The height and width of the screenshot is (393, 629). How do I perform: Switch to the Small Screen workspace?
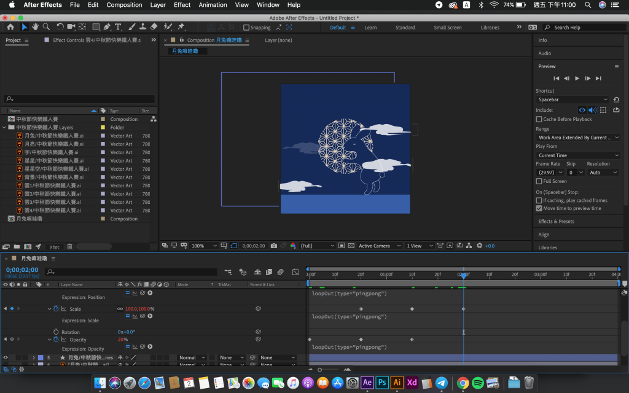click(x=447, y=28)
